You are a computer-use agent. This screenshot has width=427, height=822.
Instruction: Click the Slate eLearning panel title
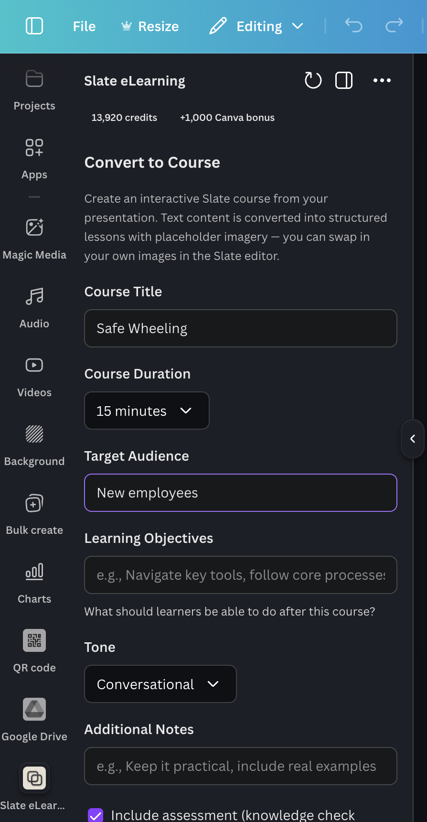tap(135, 81)
